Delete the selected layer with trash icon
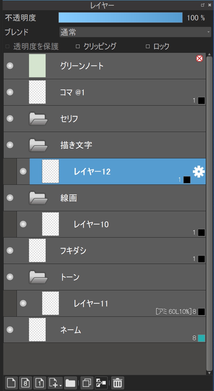Screen dimensions: 214x391 pos(118,383)
